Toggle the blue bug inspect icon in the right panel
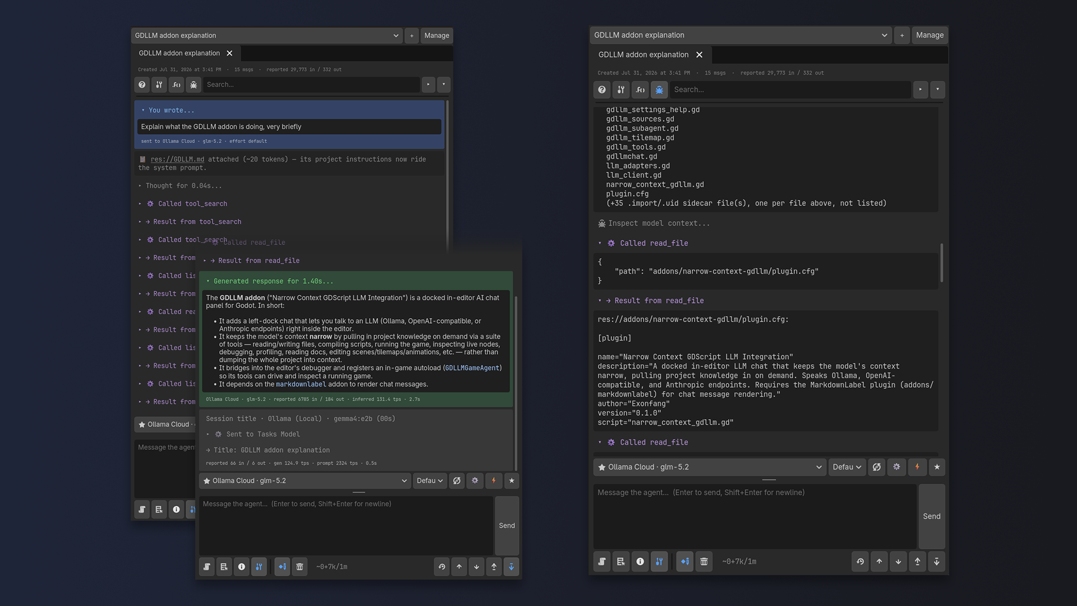 point(659,90)
